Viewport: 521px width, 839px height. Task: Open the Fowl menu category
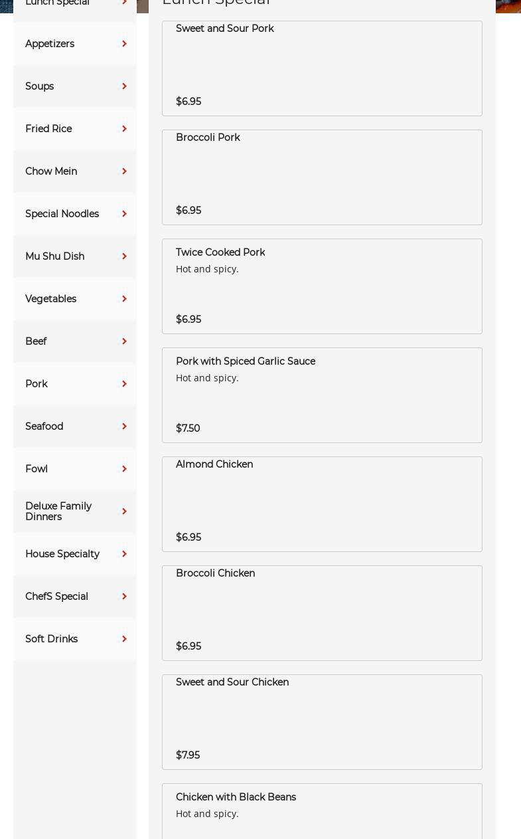pyautogui.click(x=37, y=469)
